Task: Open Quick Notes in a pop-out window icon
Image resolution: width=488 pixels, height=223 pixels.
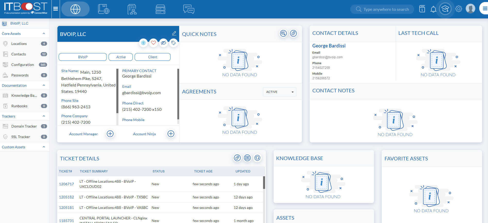Action: tap(293, 33)
